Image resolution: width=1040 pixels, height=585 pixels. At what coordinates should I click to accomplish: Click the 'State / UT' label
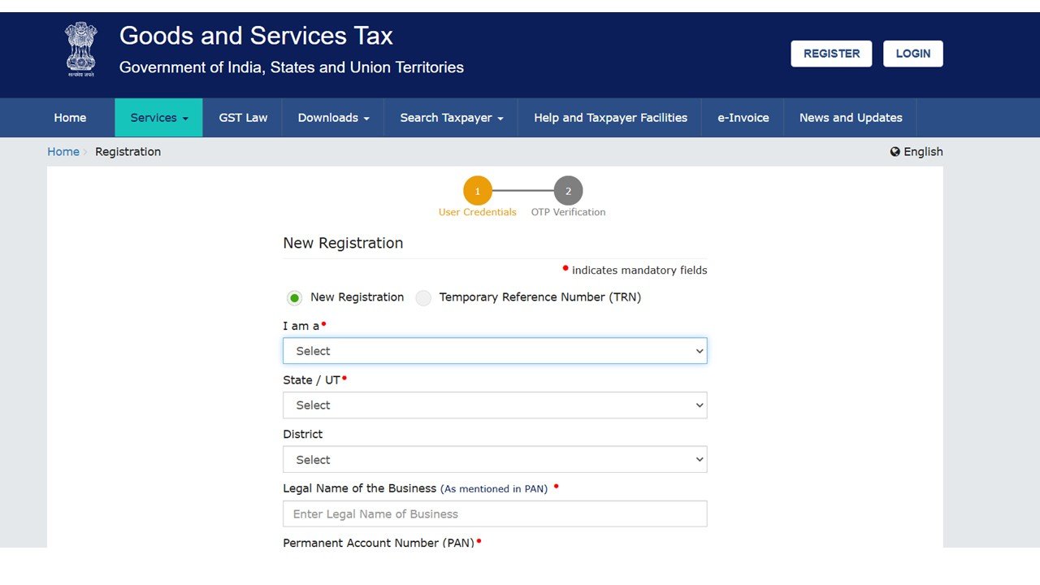(x=311, y=380)
